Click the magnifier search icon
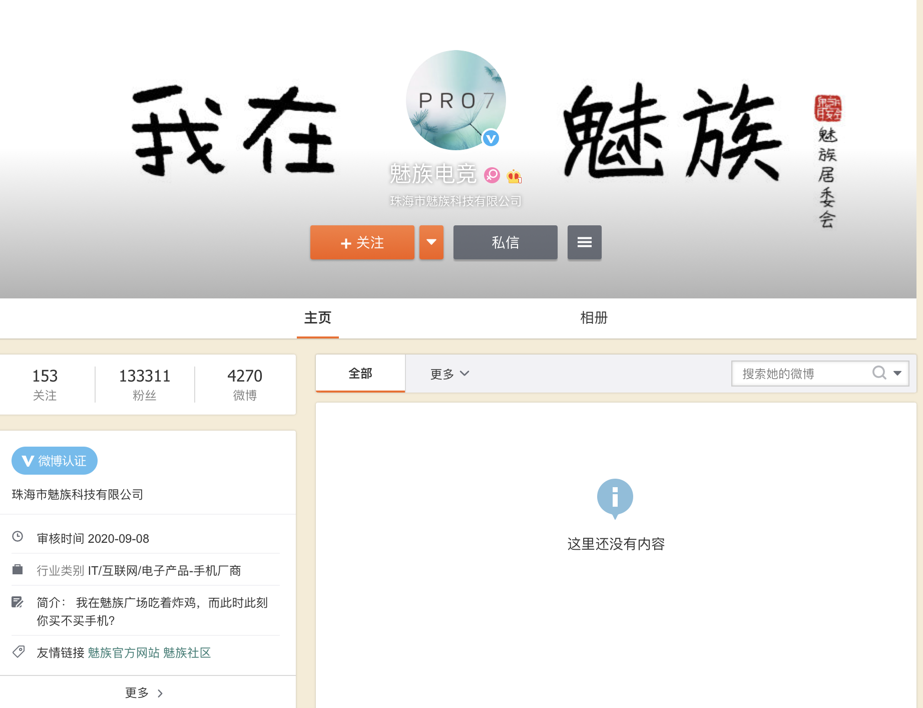 coord(879,373)
